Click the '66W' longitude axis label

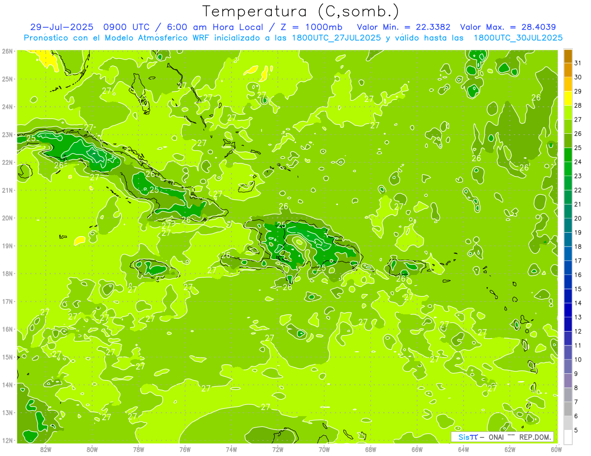coord(417,449)
